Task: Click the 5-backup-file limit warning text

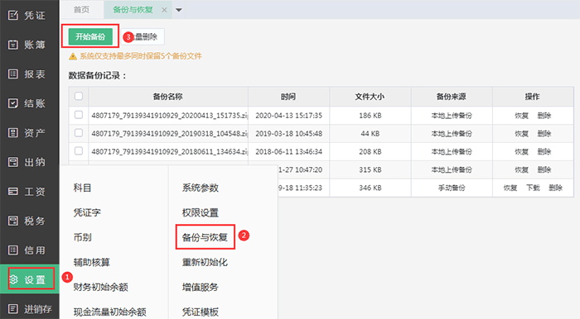Action: [141, 56]
